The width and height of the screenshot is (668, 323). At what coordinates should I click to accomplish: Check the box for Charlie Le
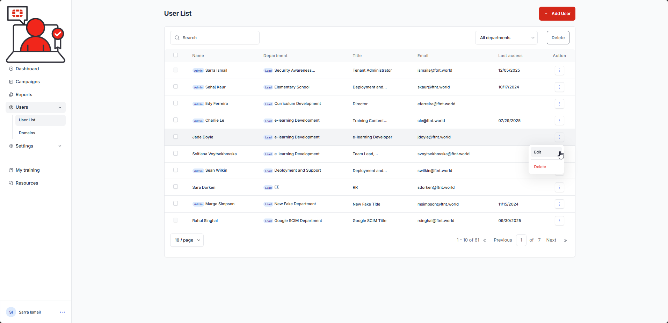tap(176, 120)
